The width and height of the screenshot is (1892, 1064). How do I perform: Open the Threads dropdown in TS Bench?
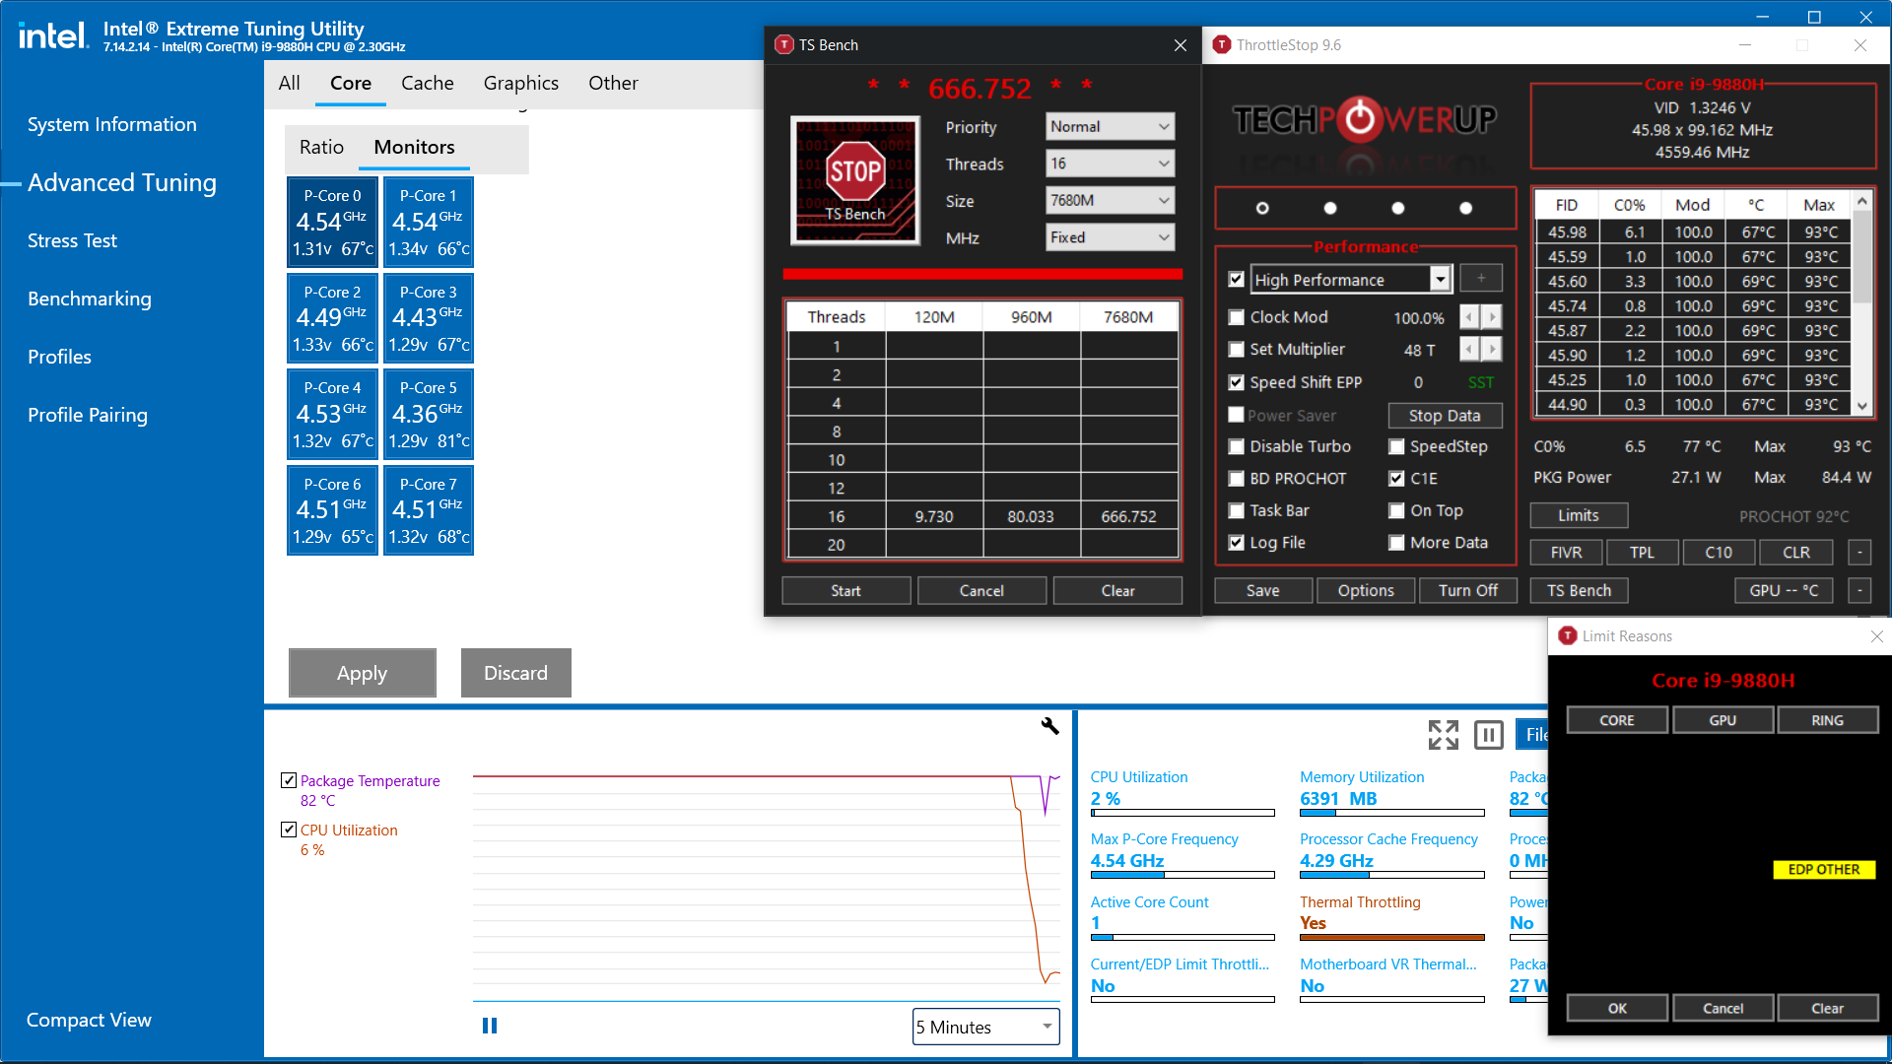click(1111, 164)
